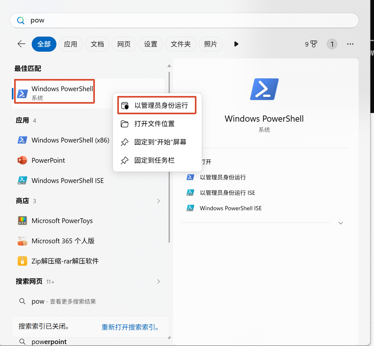Click the search box containing 'pow'

pos(184,21)
